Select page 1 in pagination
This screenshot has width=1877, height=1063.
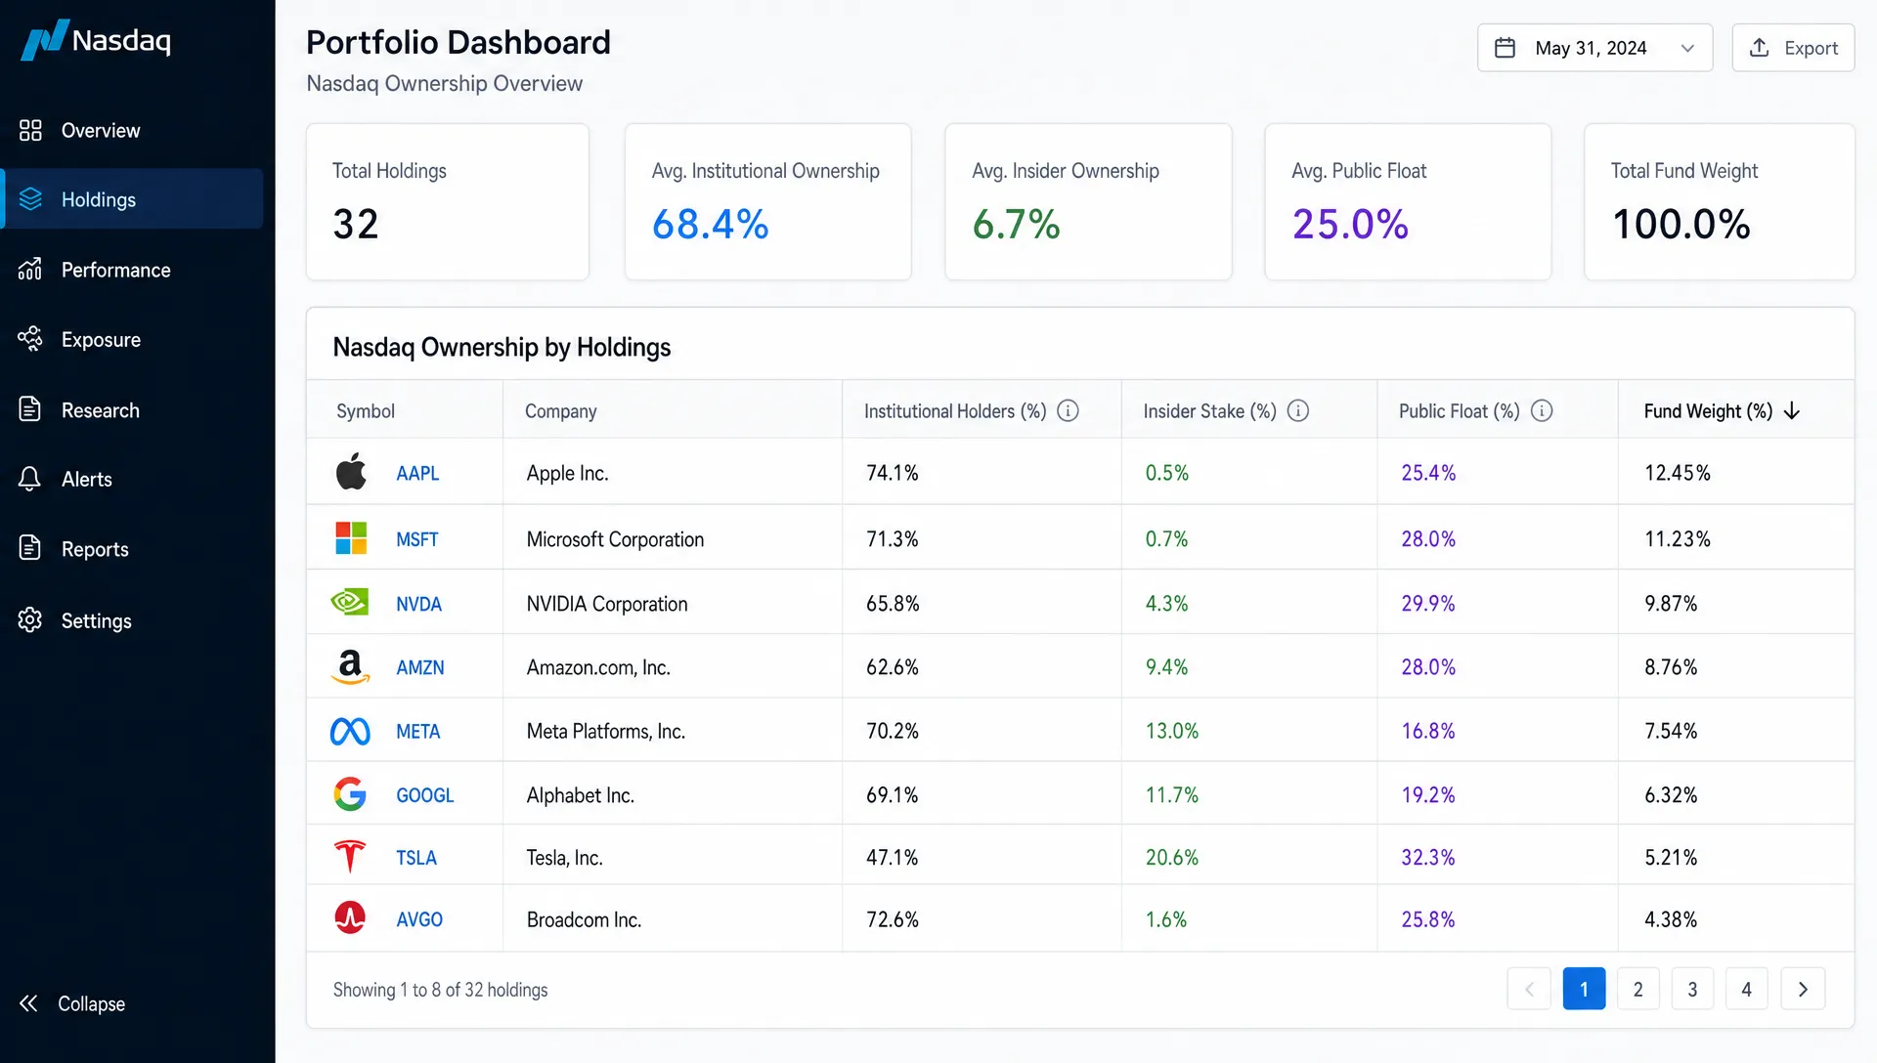(x=1584, y=989)
